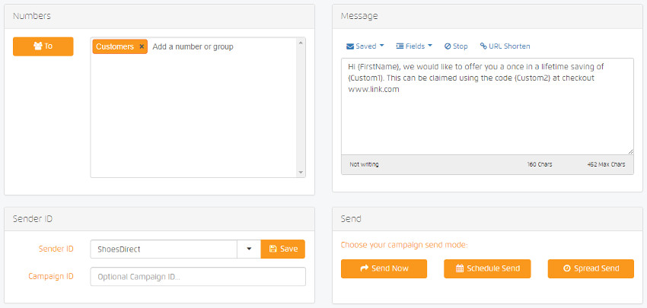Click the Campaign ID field label
This screenshot has width=647, height=308.
pyautogui.click(x=51, y=276)
